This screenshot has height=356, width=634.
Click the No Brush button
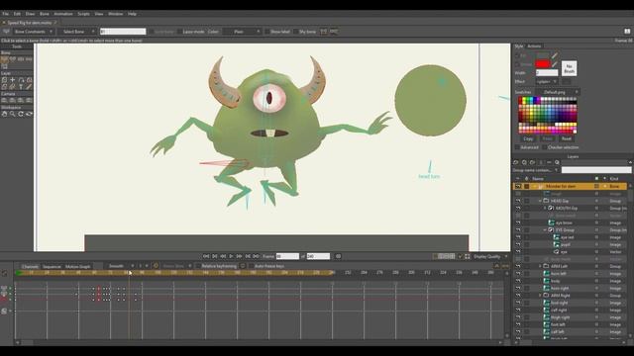pyautogui.click(x=569, y=68)
